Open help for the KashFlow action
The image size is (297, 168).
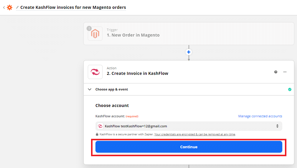276,72
